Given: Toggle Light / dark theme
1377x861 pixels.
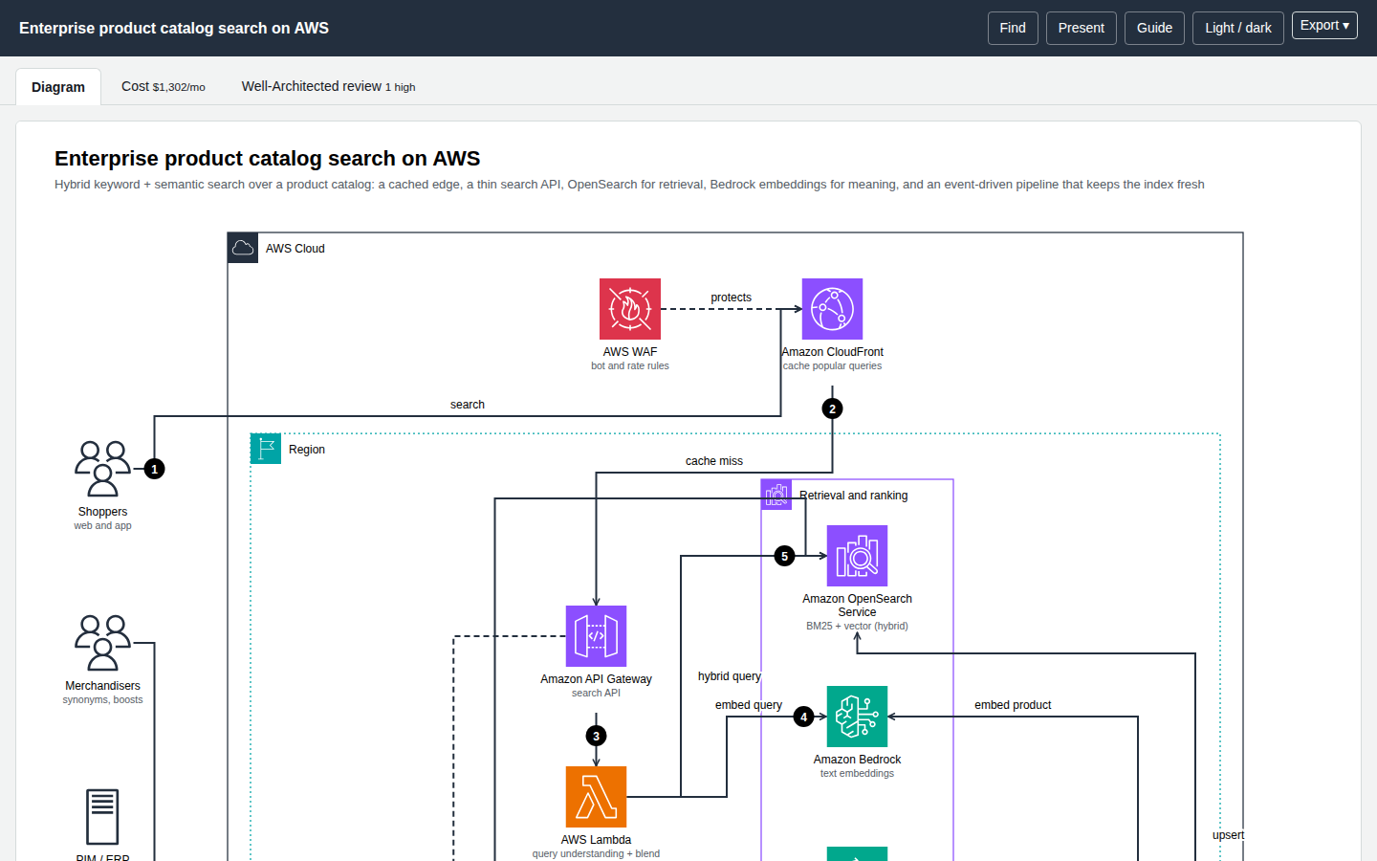Looking at the screenshot, I should [x=1237, y=28].
